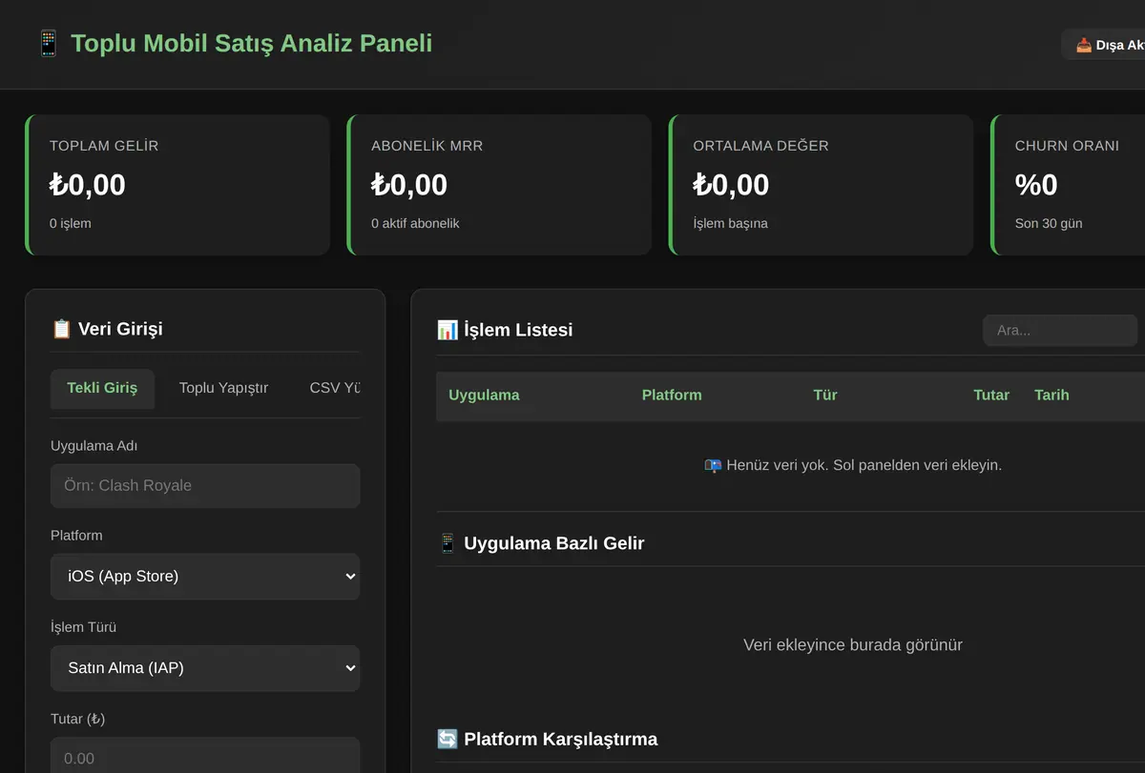The height and width of the screenshot is (773, 1145).
Task: Click the phone icon beside the page title
Action: click(48, 44)
